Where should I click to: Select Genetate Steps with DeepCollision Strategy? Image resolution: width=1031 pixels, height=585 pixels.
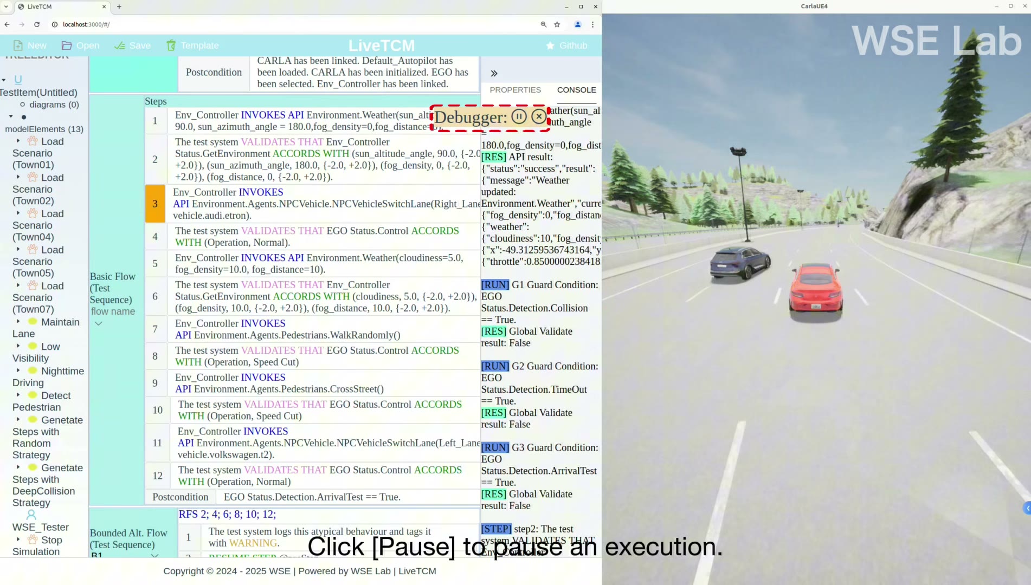coord(48,485)
